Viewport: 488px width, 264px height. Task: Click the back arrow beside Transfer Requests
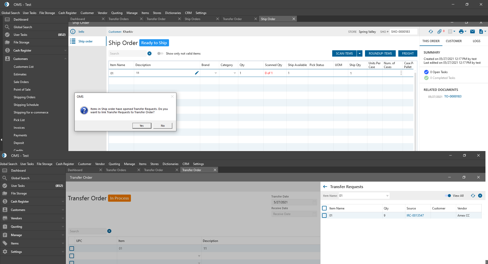tap(325, 187)
